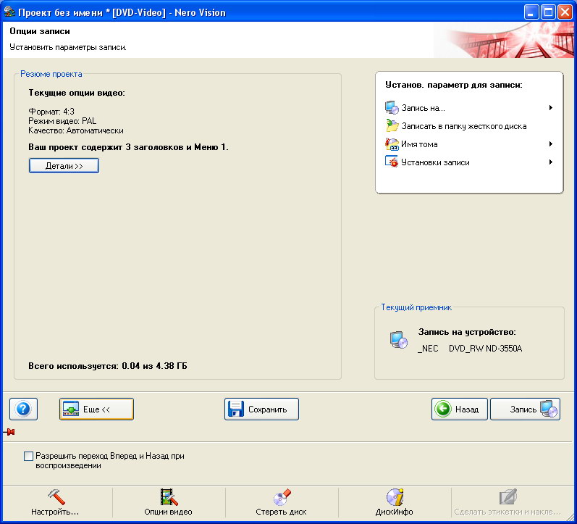Choose Стереть диск tool
This screenshot has height=524, width=577.
click(282, 503)
